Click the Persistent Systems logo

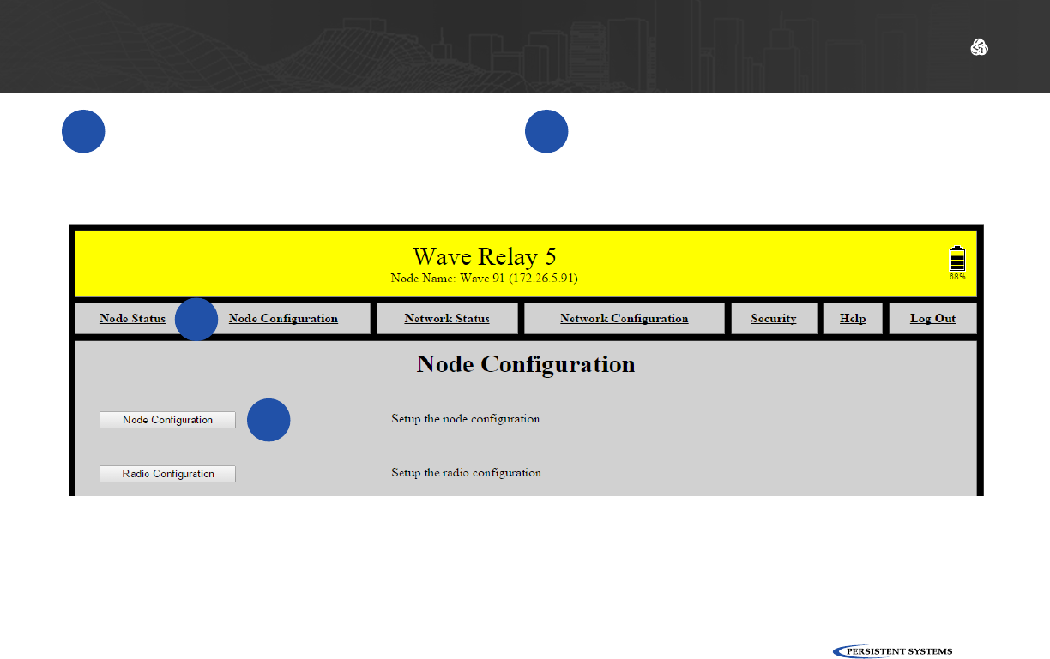coord(892,651)
